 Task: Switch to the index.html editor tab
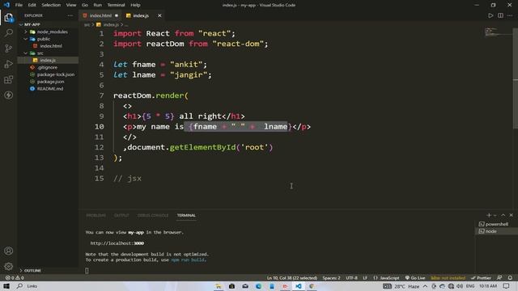(x=100, y=15)
